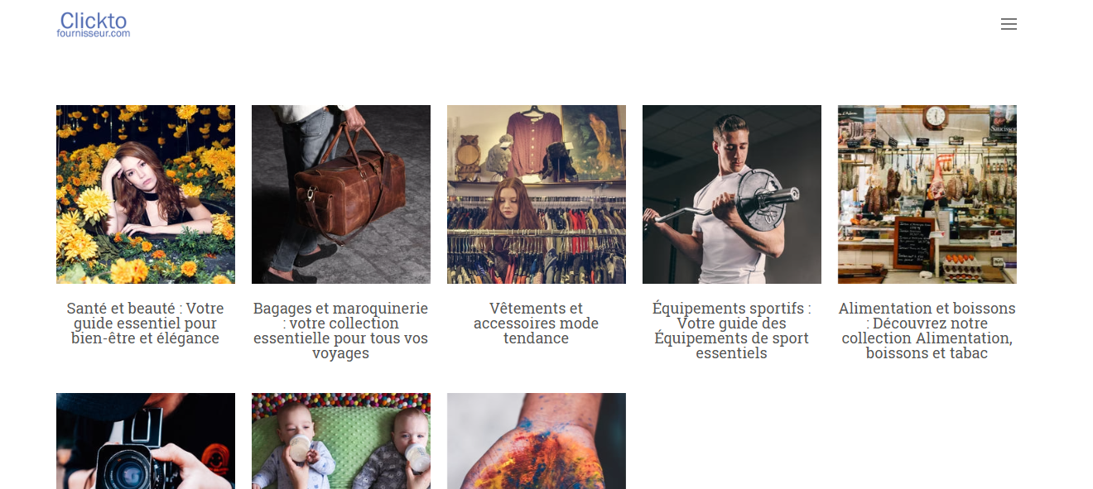Click the woman among yellow flowers thumbnail
Screen dimensions: 1093x489
[x=146, y=194]
